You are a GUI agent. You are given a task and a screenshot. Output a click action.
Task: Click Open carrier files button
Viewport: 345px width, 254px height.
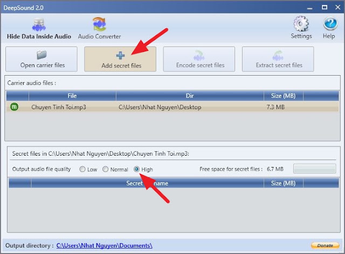42,59
